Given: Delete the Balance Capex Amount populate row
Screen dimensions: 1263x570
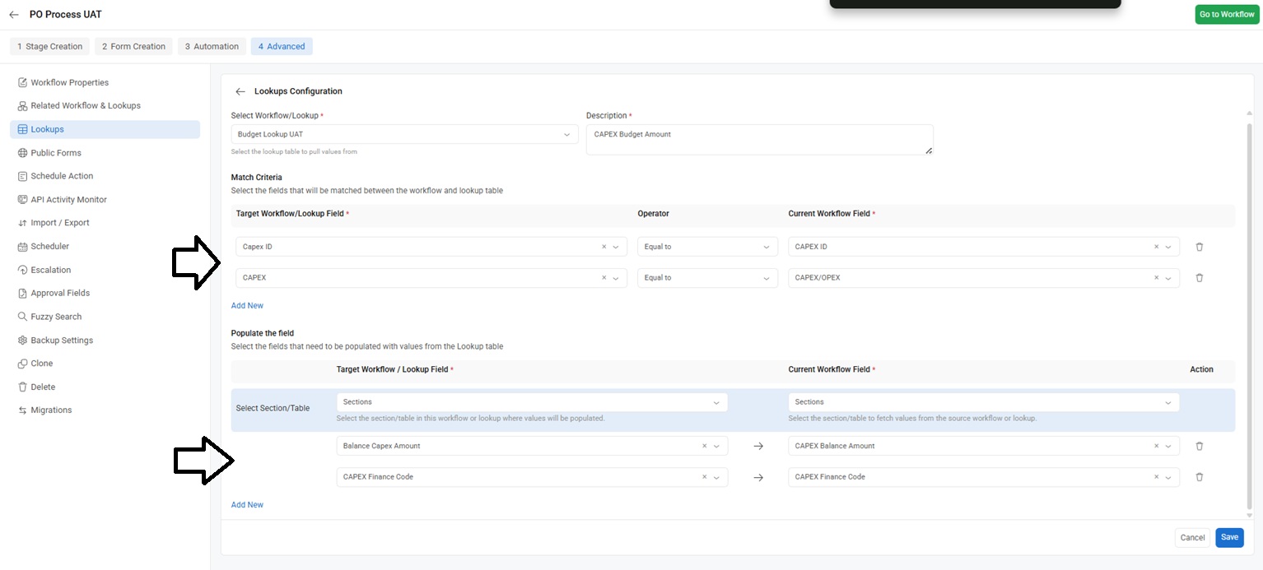Looking at the screenshot, I should tap(1199, 446).
